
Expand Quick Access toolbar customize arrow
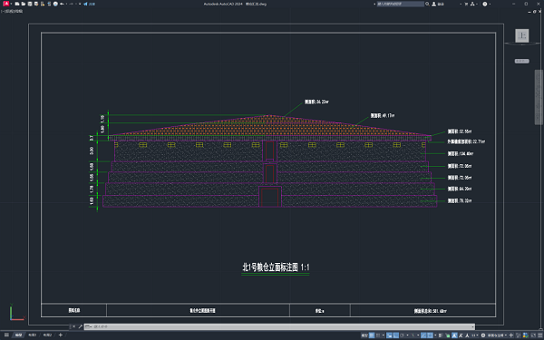[x=80, y=4]
